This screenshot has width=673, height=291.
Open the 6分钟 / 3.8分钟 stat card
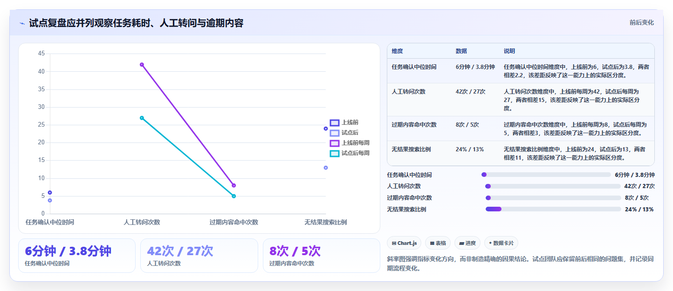(77, 256)
